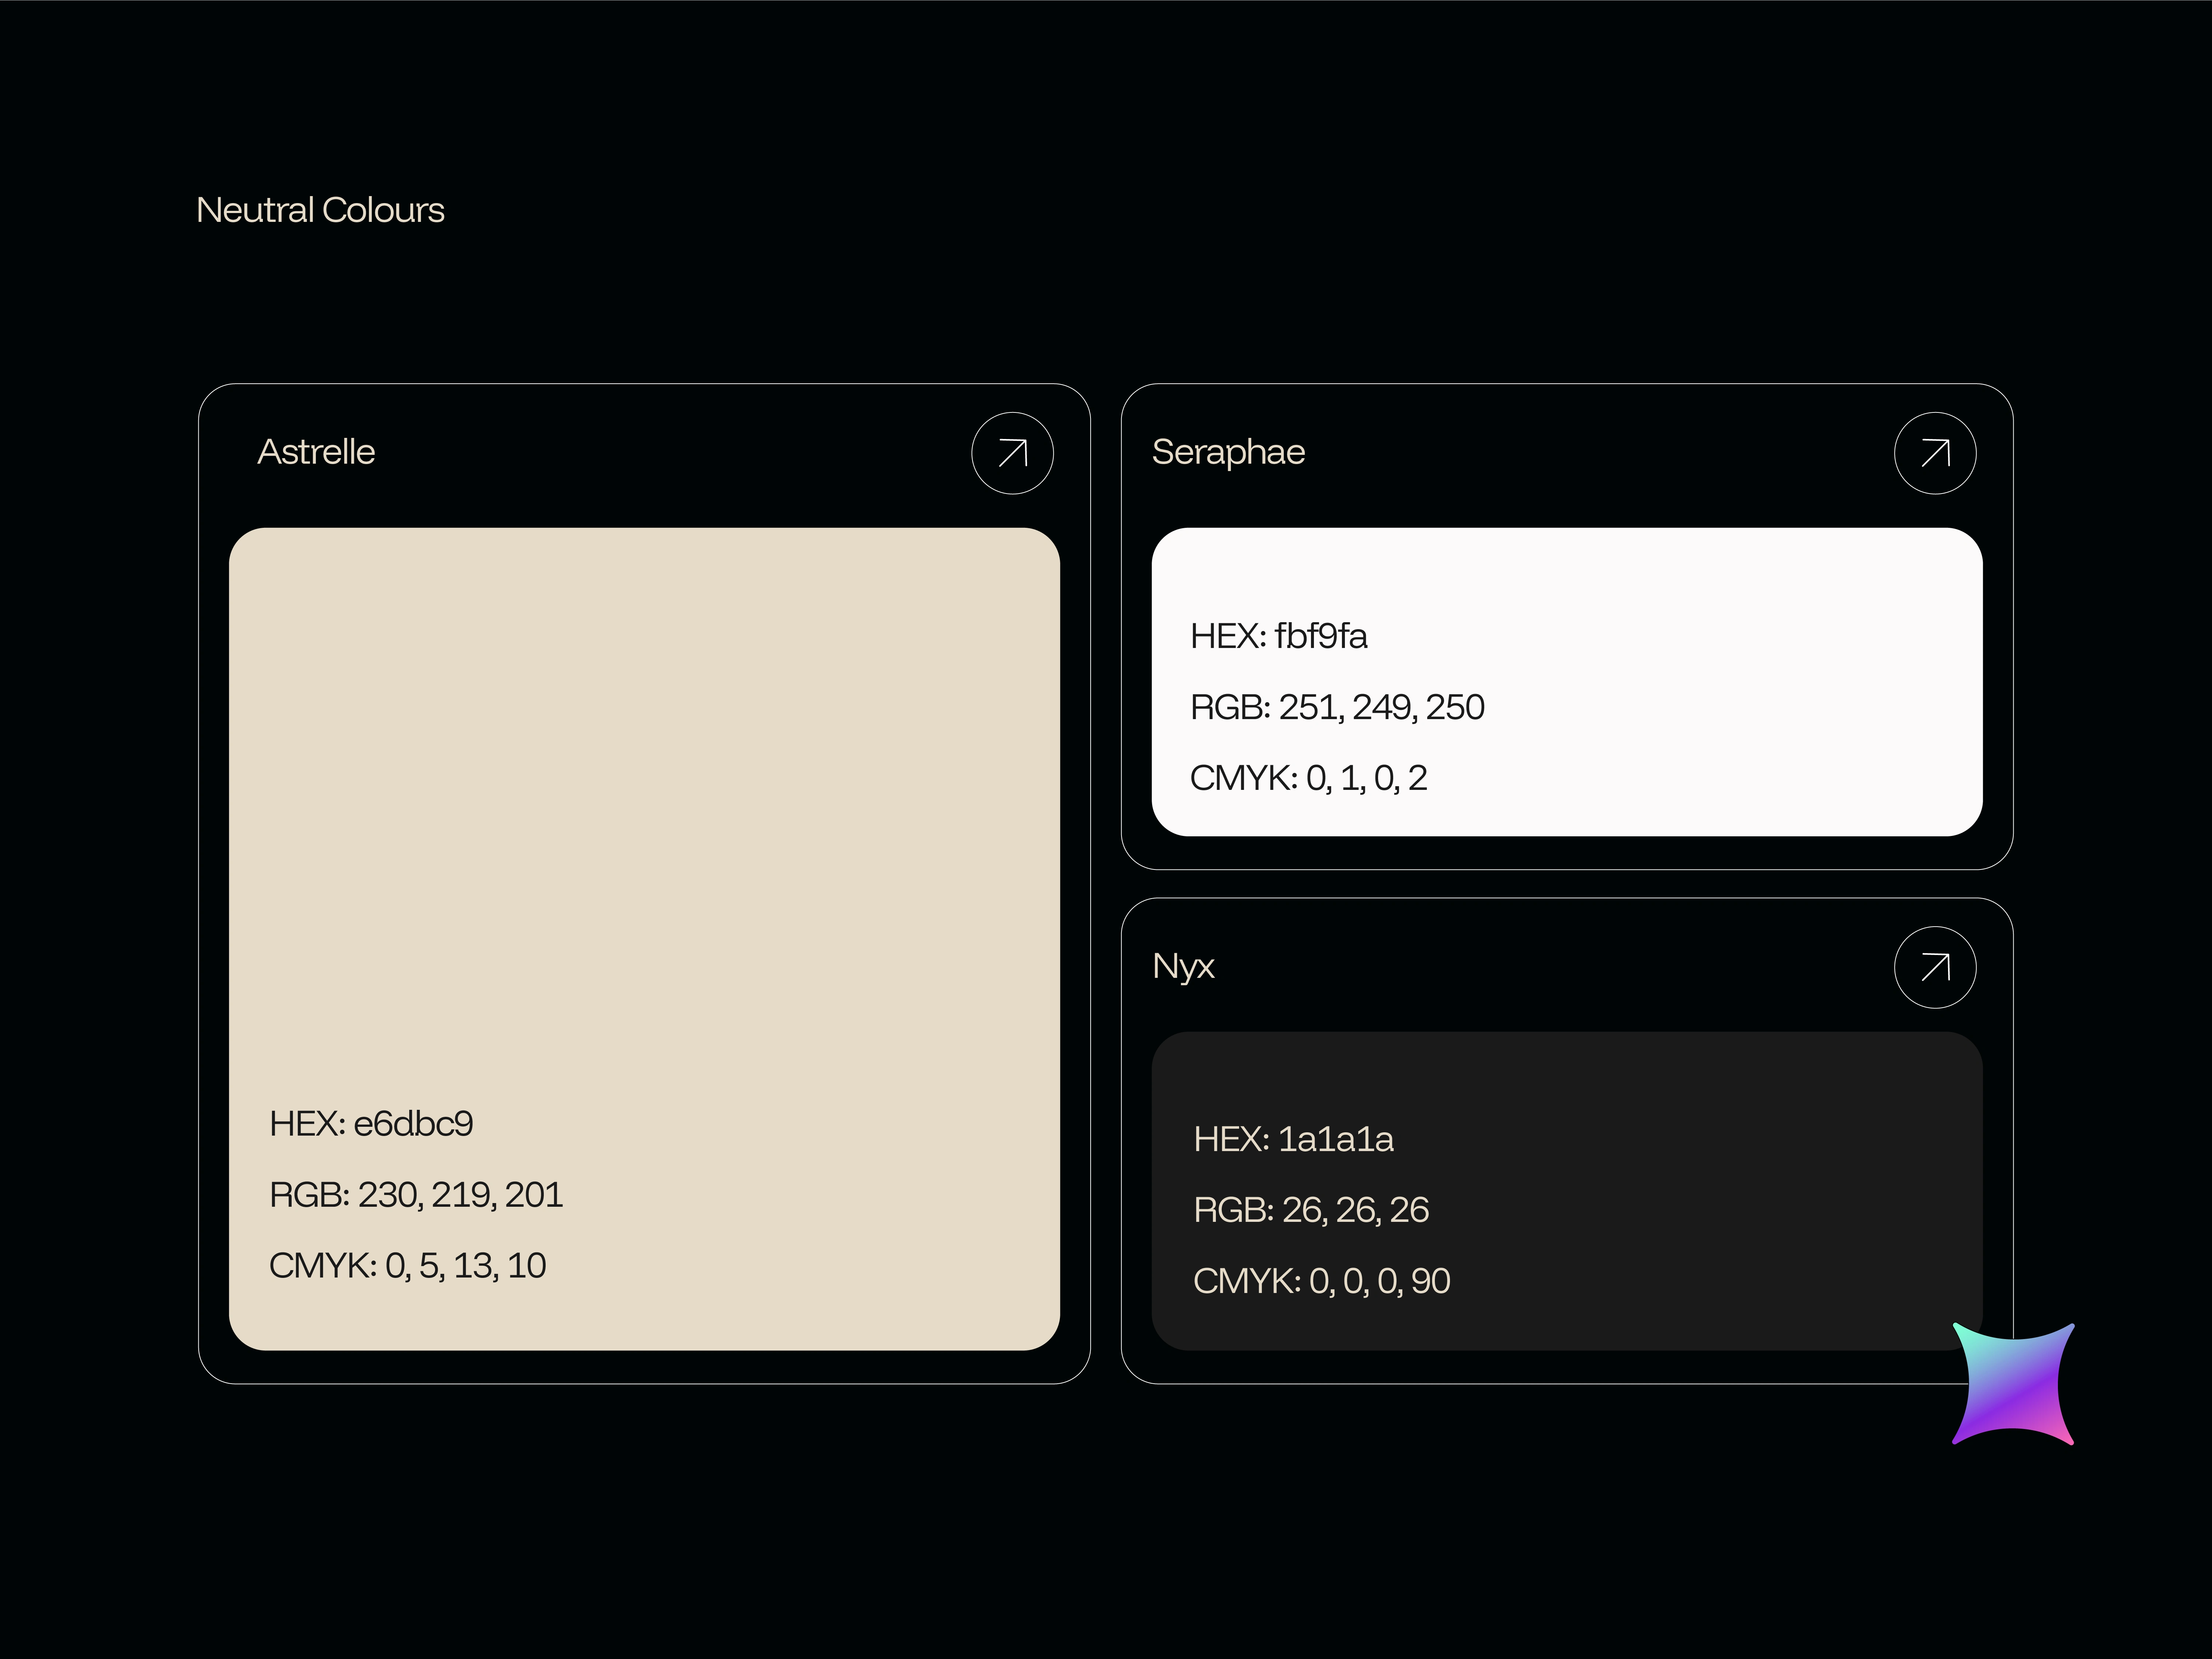Click RGB: 26, 26, 26 value

click(x=1311, y=1210)
